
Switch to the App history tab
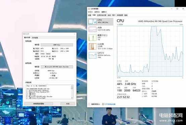coord(102,15)
